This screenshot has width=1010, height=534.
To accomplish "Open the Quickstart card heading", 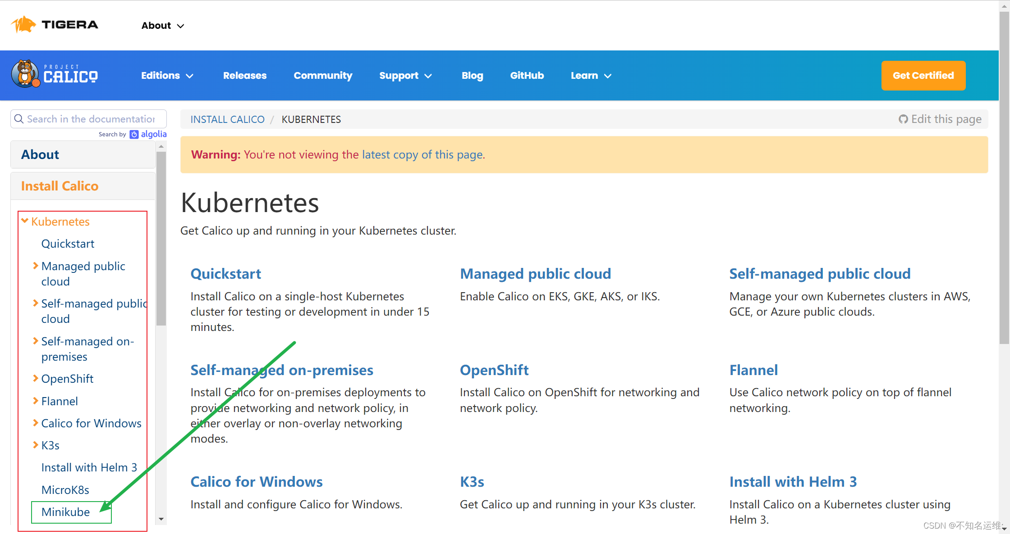I will (x=225, y=274).
